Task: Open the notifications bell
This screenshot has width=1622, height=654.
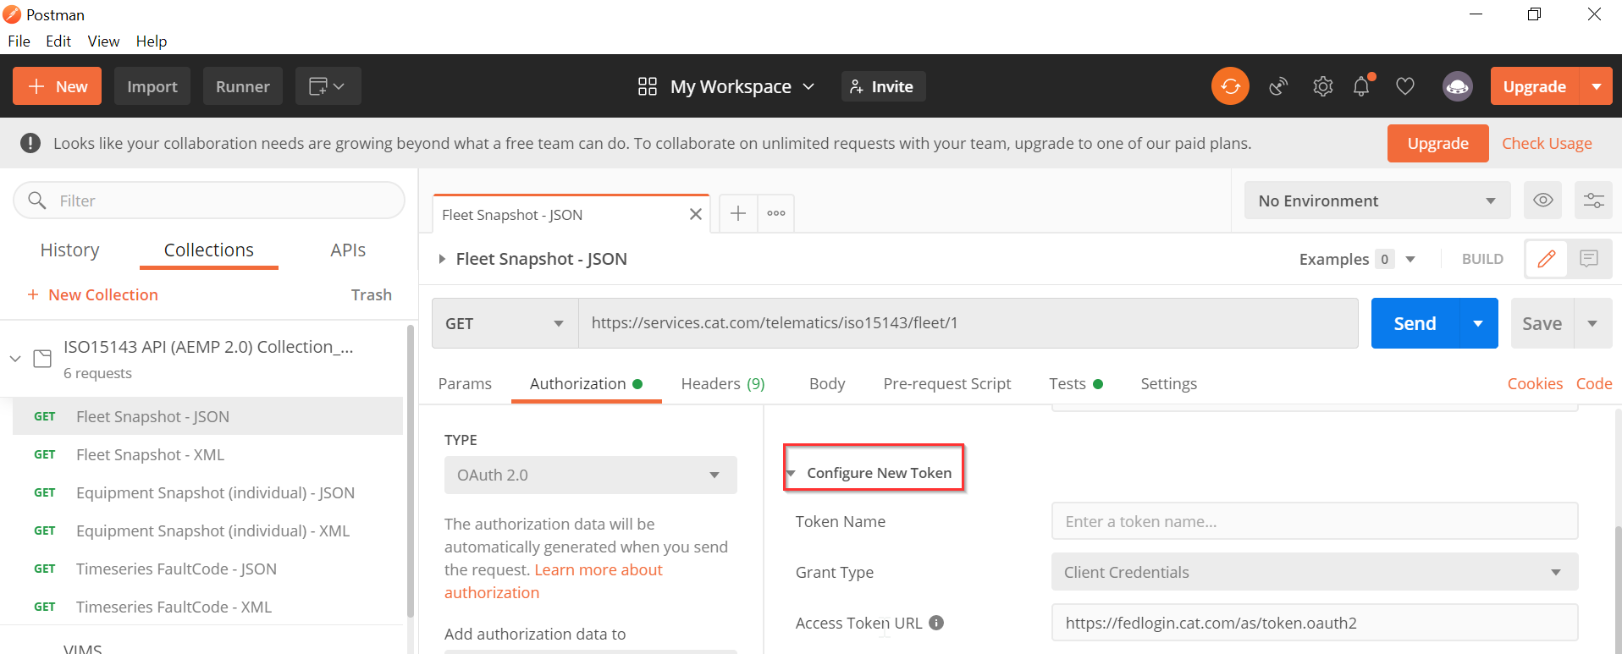Action: coord(1361,86)
